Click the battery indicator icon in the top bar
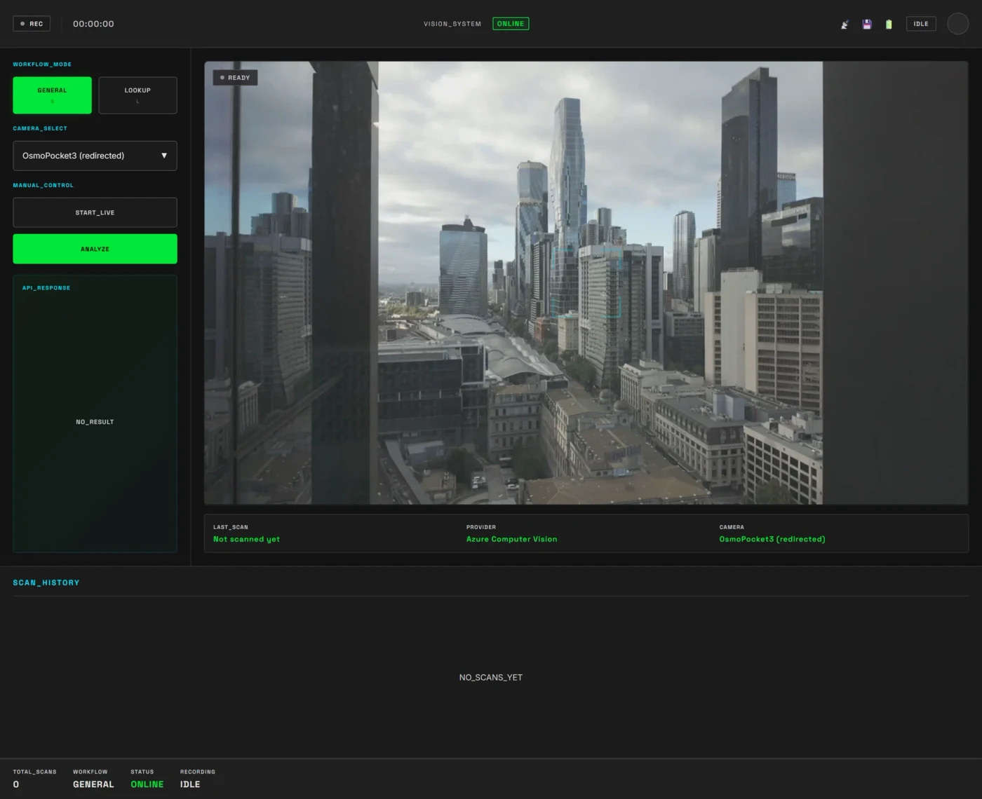This screenshot has height=799, width=982. click(x=888, y=23)
